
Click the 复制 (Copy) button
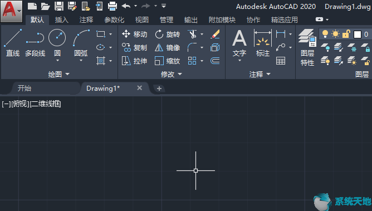click(135, 47)
